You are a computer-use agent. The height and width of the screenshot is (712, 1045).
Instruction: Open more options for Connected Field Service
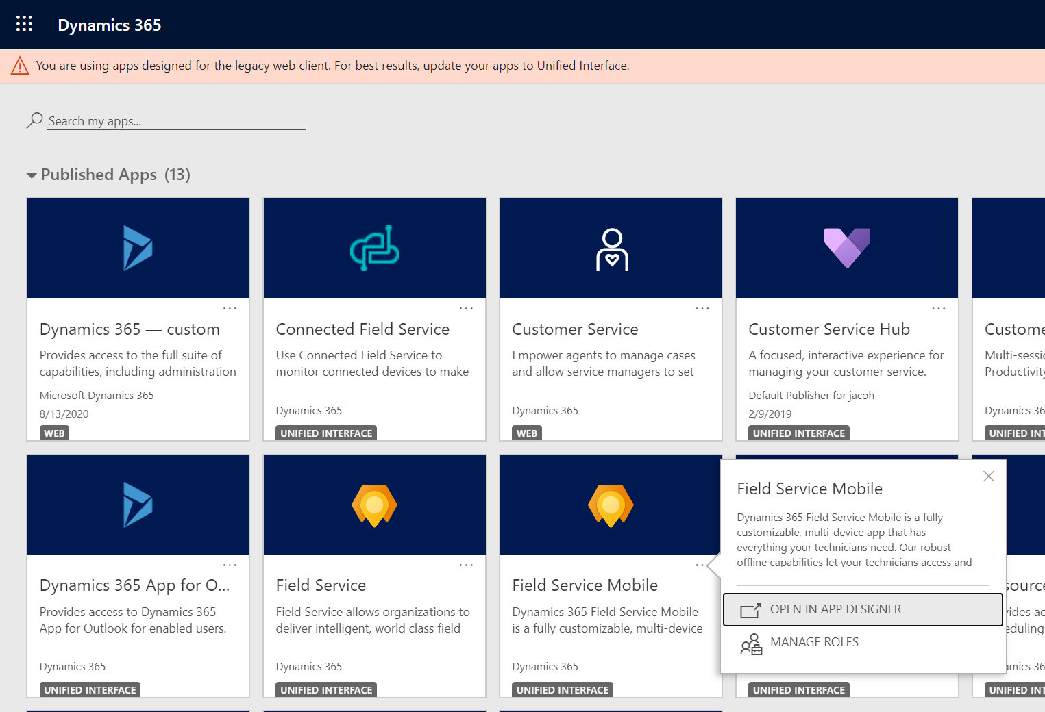(467, 309)
